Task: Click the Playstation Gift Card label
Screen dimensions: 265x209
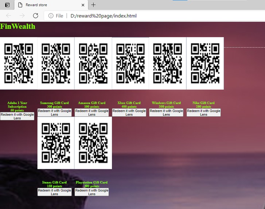Action: tap(92, 182)
